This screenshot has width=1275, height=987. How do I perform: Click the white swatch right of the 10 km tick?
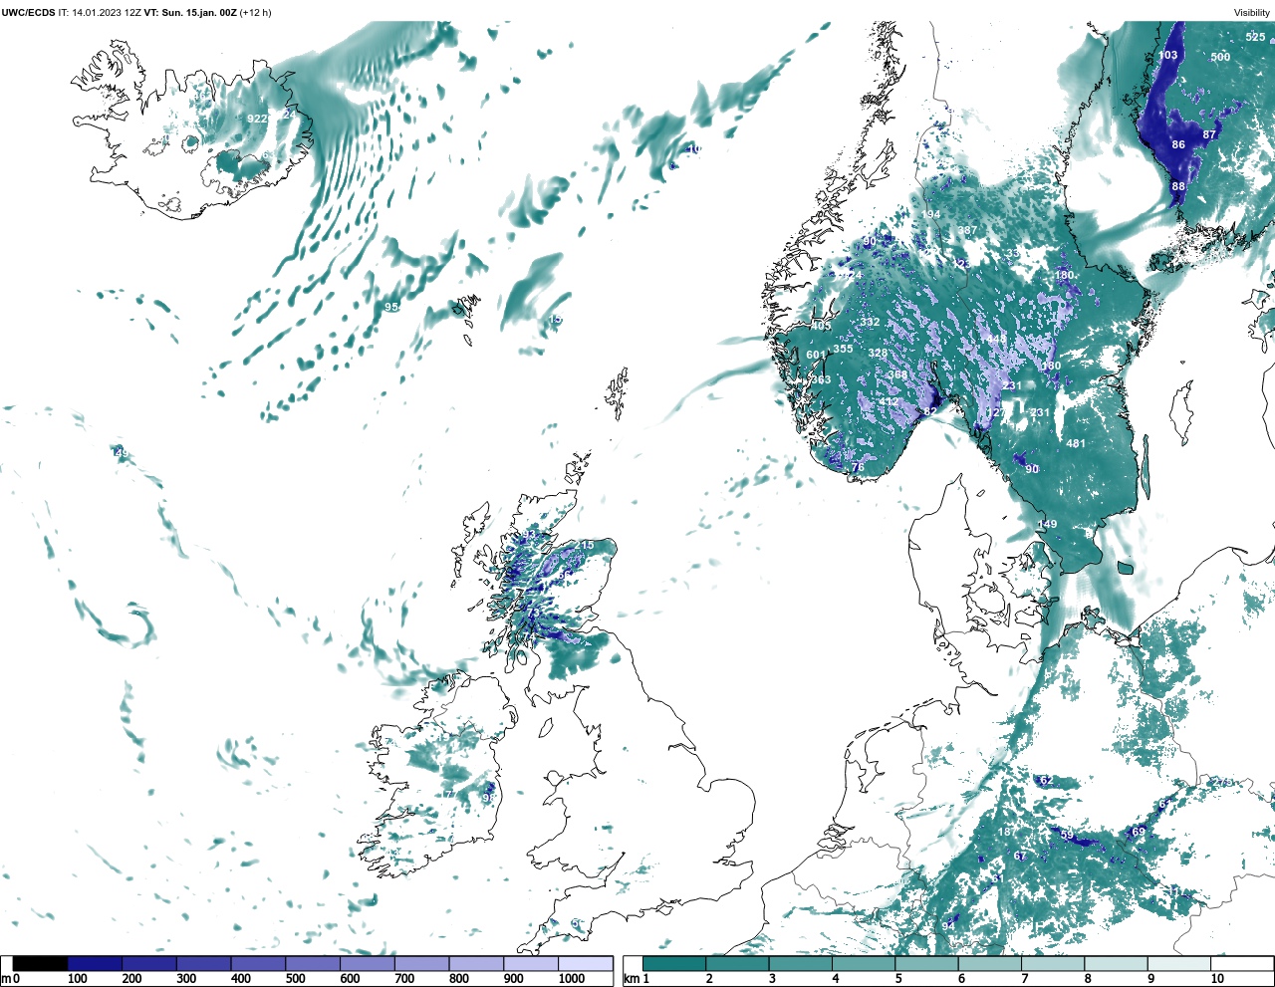1242,964
